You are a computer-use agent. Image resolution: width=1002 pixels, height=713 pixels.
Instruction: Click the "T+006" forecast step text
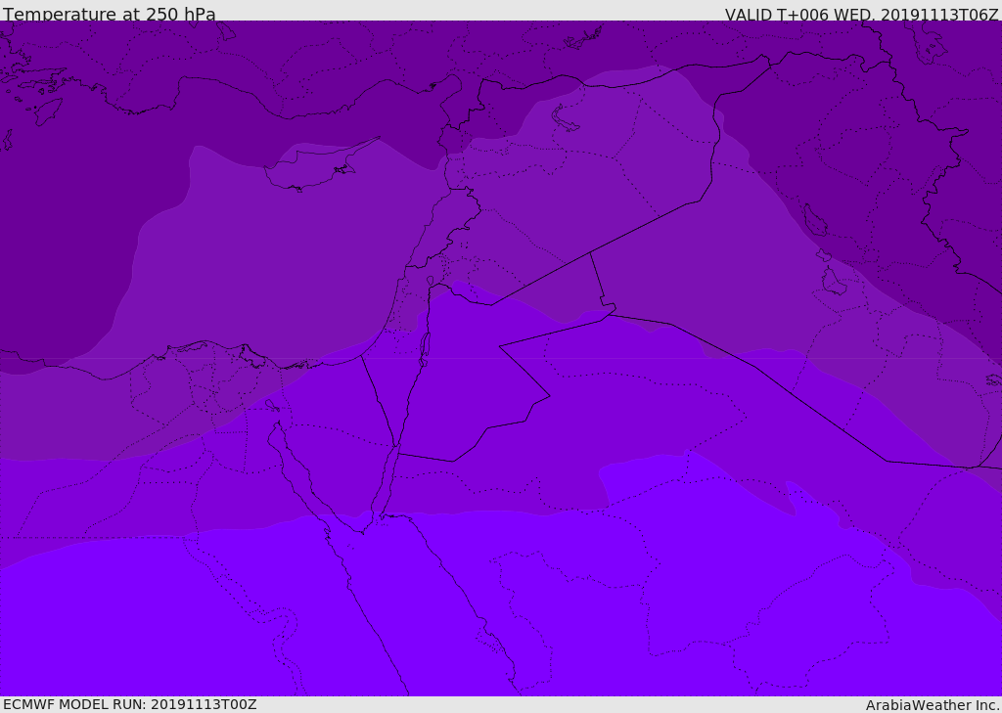tap(802, 15)
